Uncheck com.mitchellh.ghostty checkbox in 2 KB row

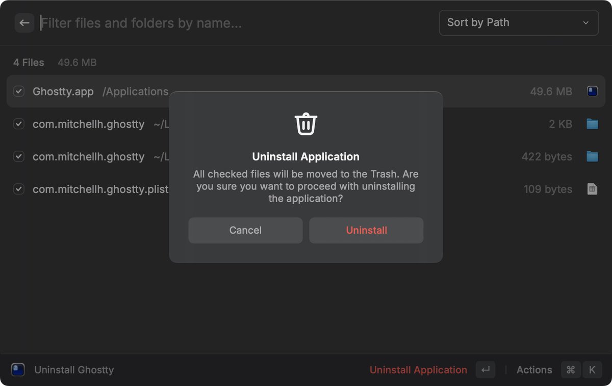[19, 124]
